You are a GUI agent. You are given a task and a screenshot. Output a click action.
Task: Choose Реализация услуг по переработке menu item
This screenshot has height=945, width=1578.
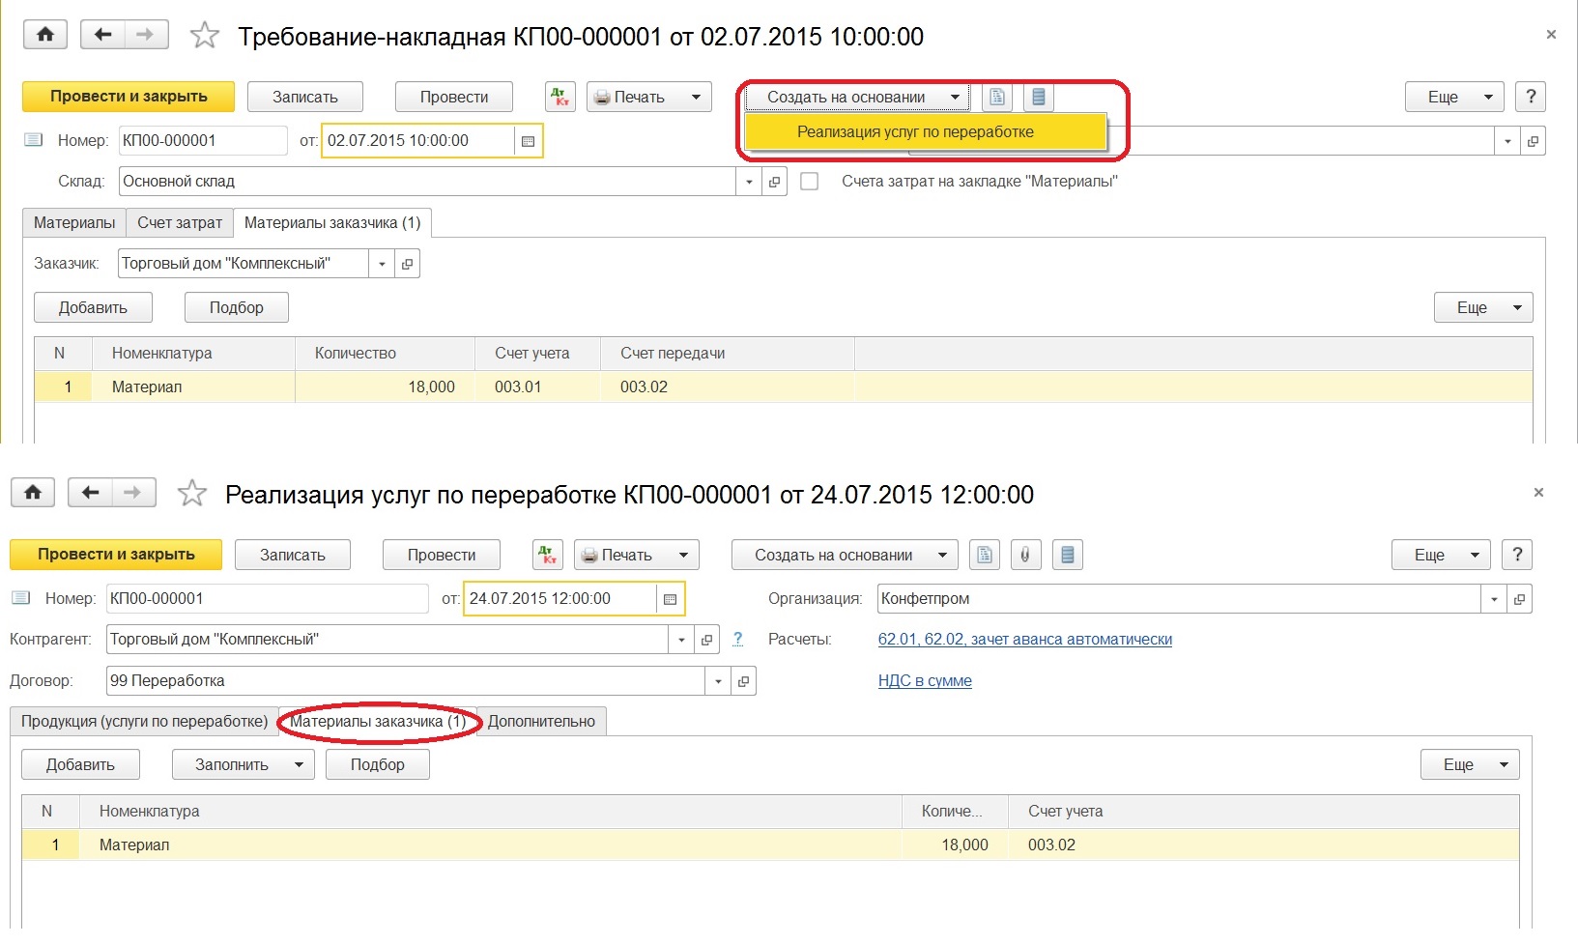(x=914, y=132)
